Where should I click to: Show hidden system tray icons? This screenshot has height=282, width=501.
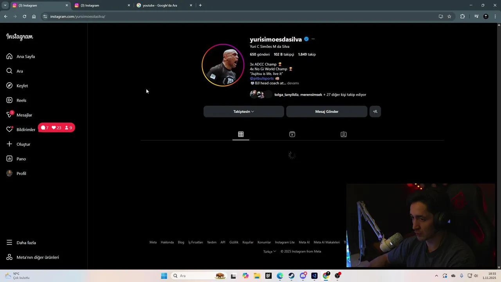click(x=436, y=276)
